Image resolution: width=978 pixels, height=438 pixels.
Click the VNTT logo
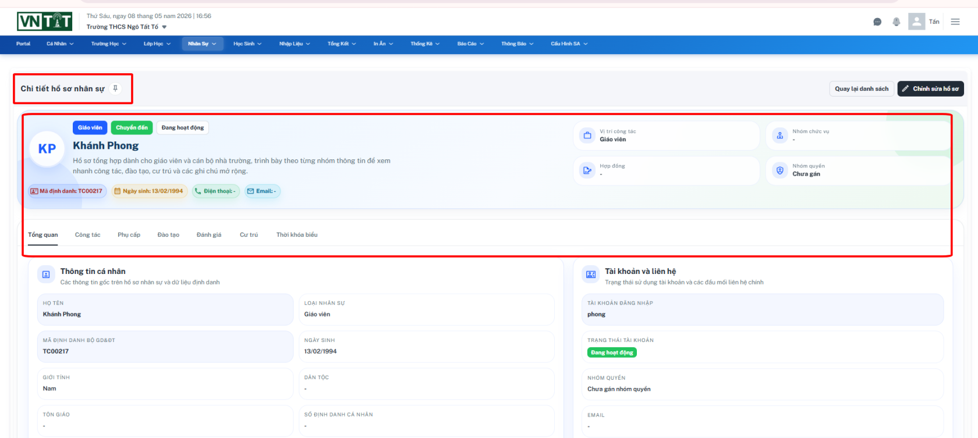[x=45, y=22]
